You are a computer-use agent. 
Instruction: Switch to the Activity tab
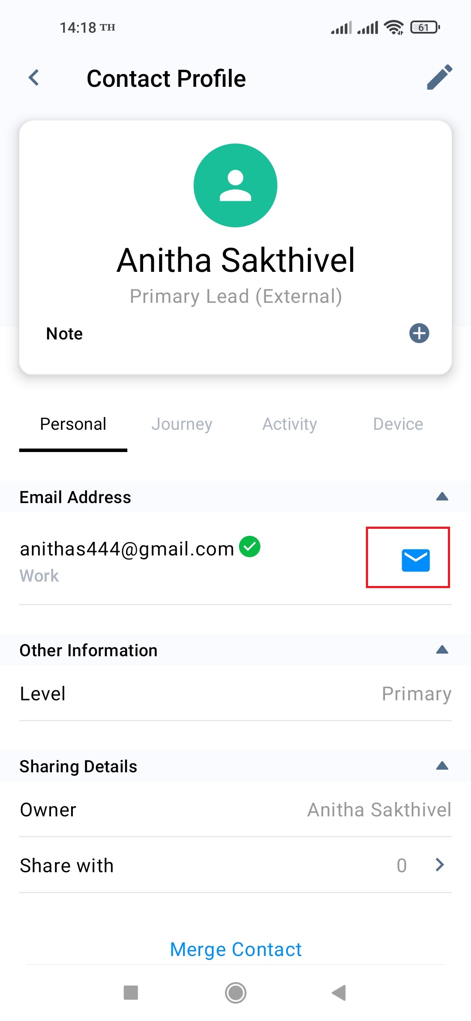point(290,424)
